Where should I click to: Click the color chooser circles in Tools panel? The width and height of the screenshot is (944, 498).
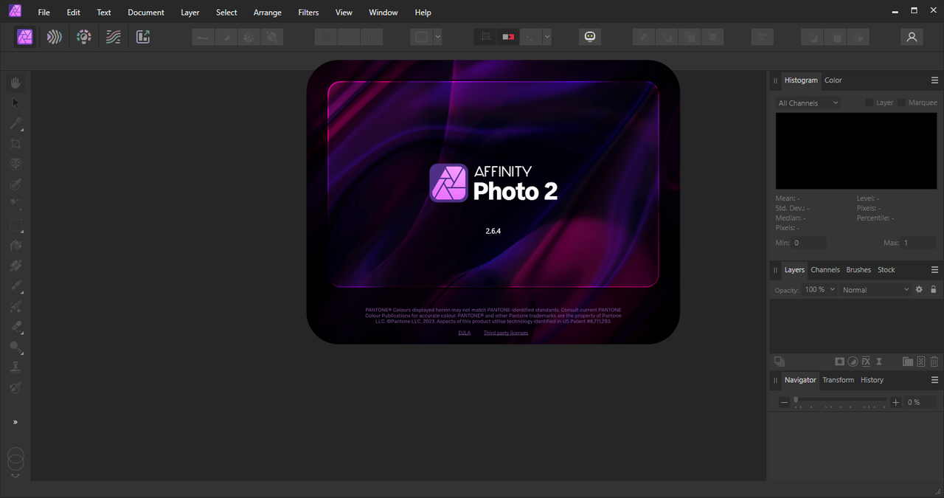(x=15, y=459)
